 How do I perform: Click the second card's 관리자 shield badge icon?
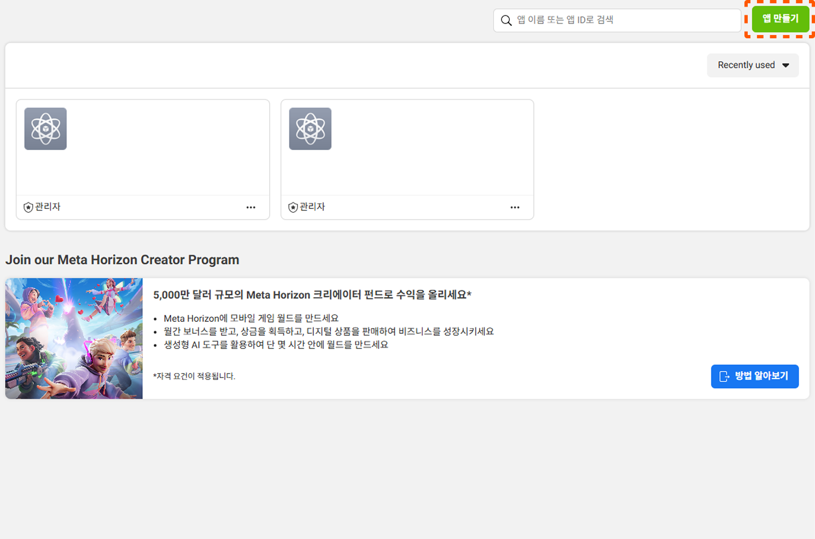[x=293, y=207]
